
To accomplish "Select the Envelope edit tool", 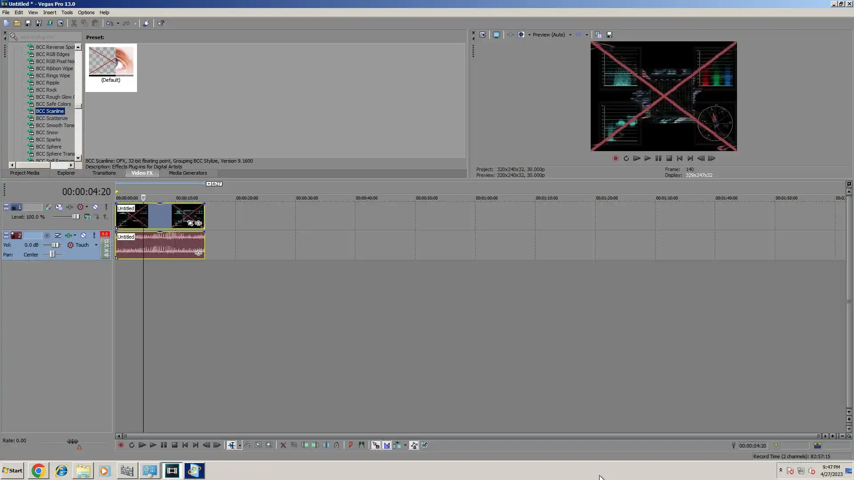I will 248,445.
